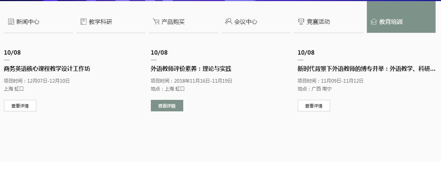Viewport: 441px width, 185px height.
Task: Click the text 项目时间：11月09日-11月12日
Action: tap(330, 81)
